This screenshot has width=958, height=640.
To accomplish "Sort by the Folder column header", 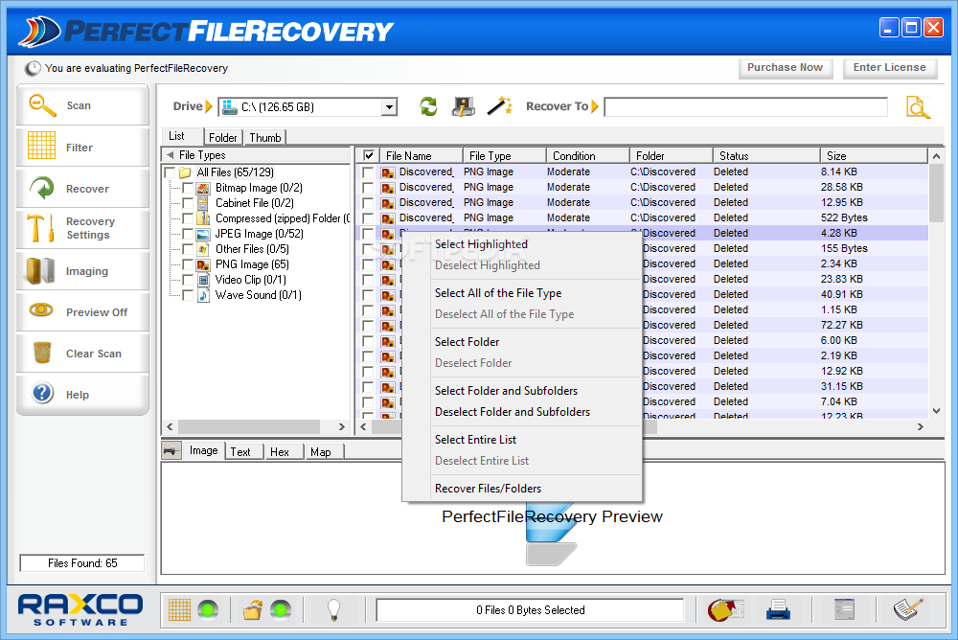I will [x=671, y=155].
